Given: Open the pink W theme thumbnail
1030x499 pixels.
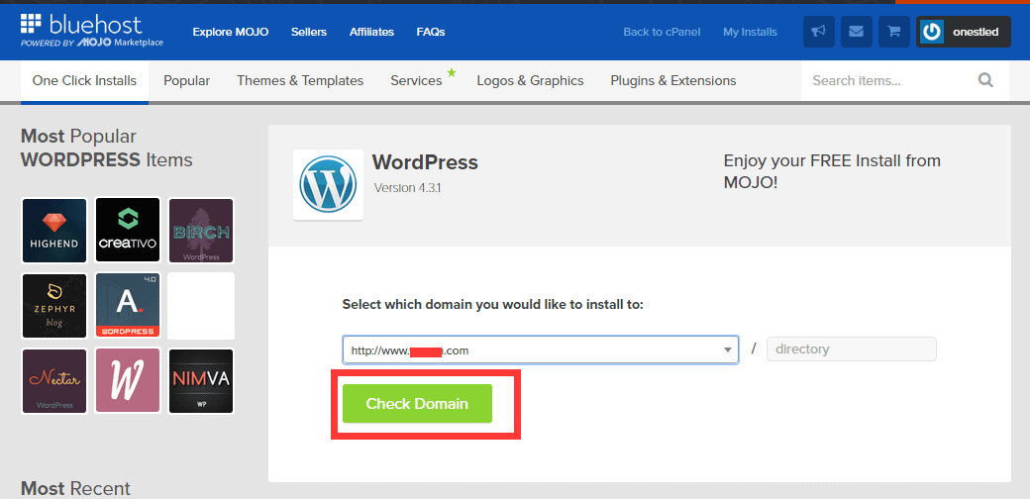Looking at the screenshot, I should [x=128, y=381].
